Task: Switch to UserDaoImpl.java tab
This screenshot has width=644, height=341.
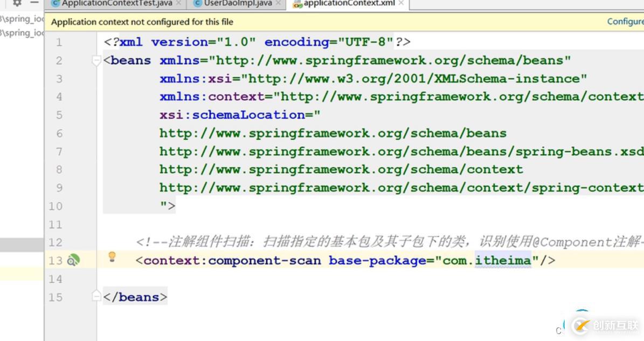Action: (x=238, y=3)
